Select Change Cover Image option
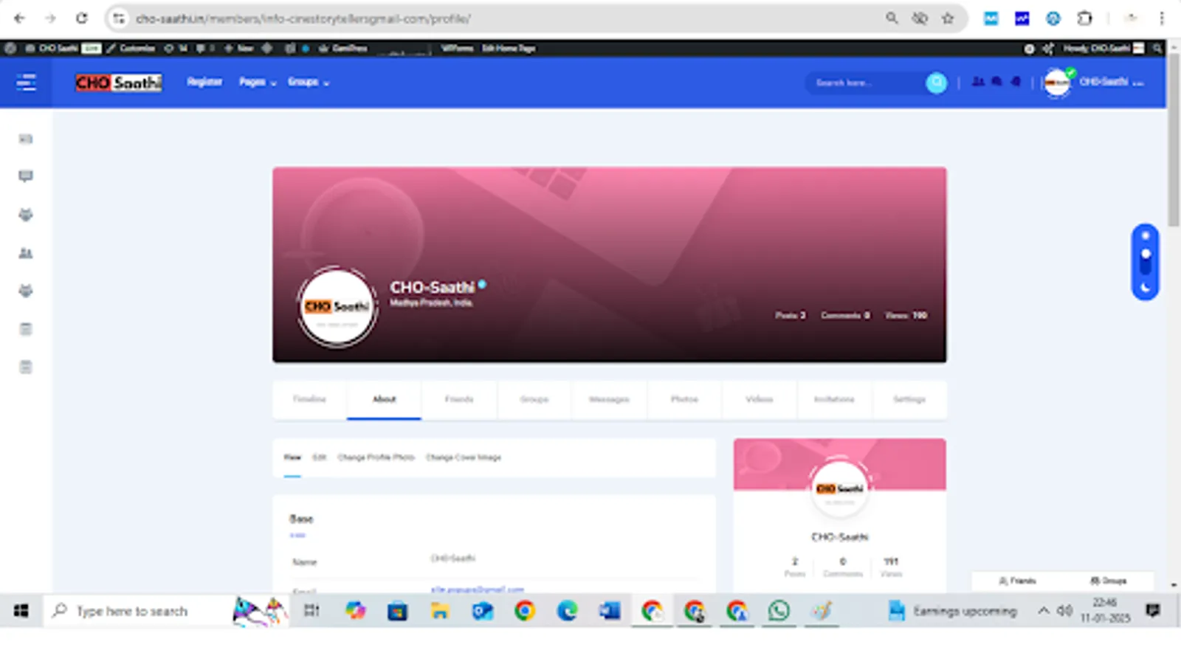The width and height of the screenshot is (1181, 664). 464,457
